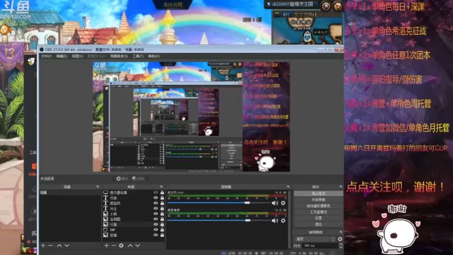The width and height of the screenshot is (453, 255).
Task: Pop out the sources dock panel
Action: click(x=161, y=187)
